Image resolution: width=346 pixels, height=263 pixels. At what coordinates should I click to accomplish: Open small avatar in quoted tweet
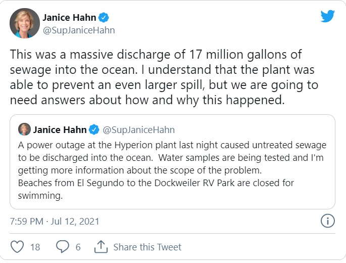pyautogui.click(x=24, y=129)
